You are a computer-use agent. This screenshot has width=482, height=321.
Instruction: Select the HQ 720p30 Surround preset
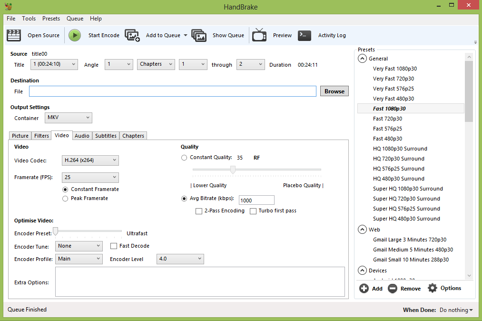point(399,159)
